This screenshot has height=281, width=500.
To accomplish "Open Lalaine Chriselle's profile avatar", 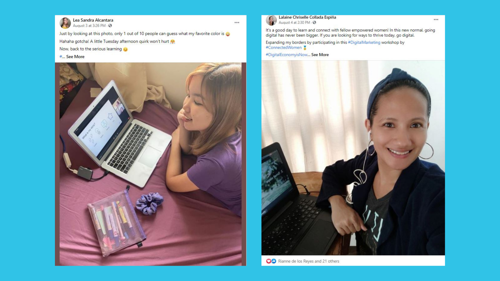I will click(x=271, y=20).
